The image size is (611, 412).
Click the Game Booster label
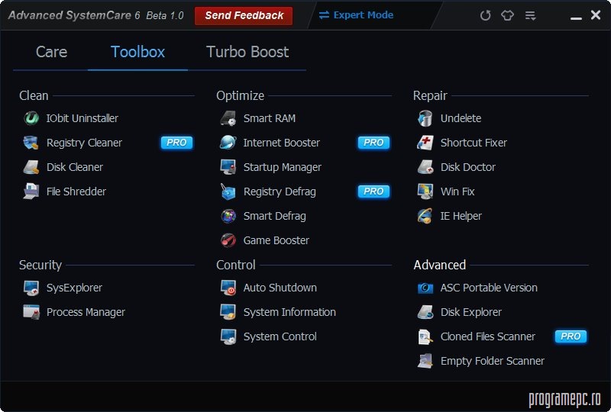[276, 240]
